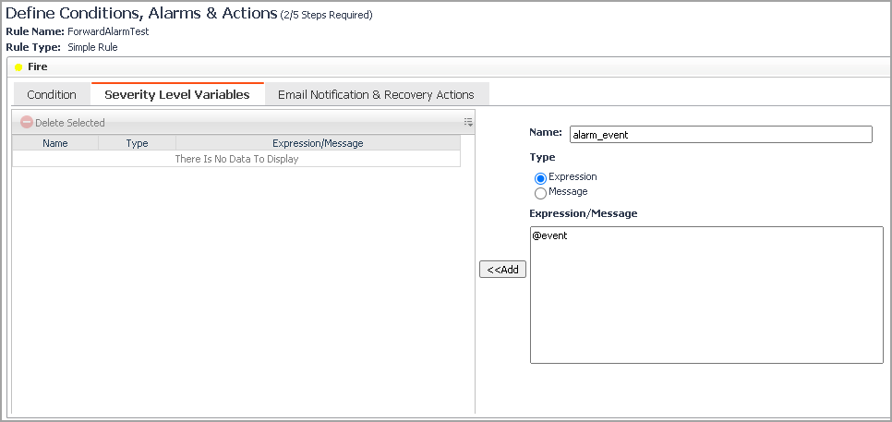Click the 'Name:' label beside the input

point(546,133)
